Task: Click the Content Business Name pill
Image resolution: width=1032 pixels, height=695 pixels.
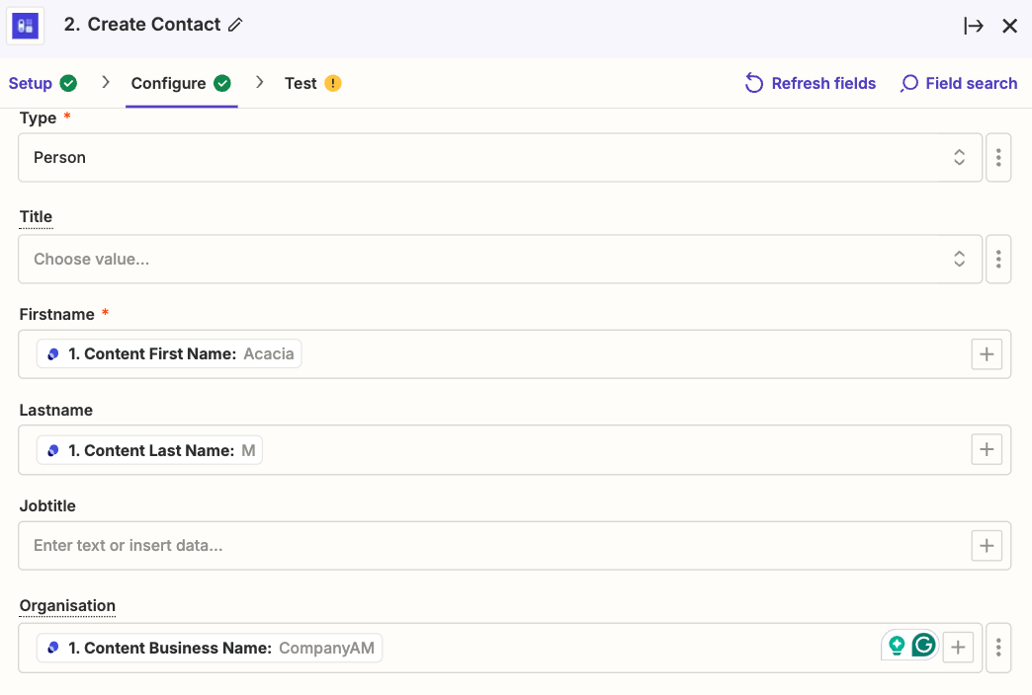Action: tap(210, 648)
